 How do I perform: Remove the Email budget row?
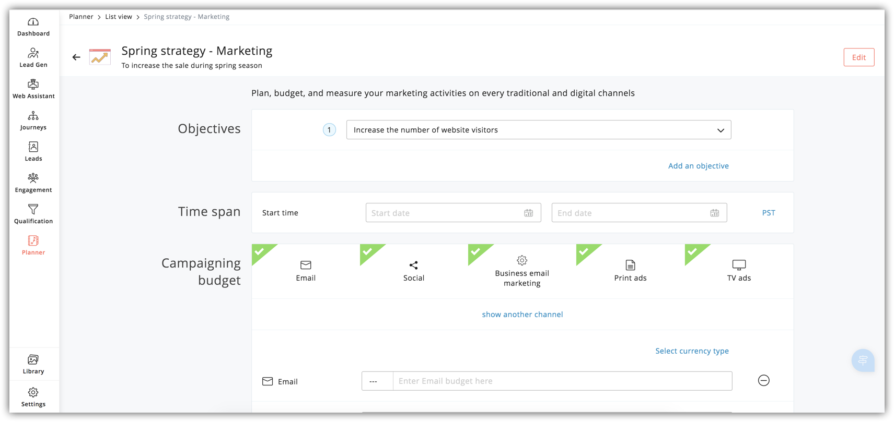click(763, 381)
